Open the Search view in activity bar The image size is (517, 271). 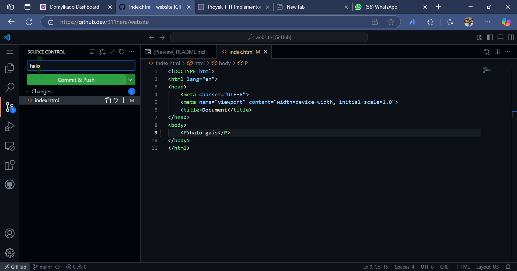click(x=10, y=87)
